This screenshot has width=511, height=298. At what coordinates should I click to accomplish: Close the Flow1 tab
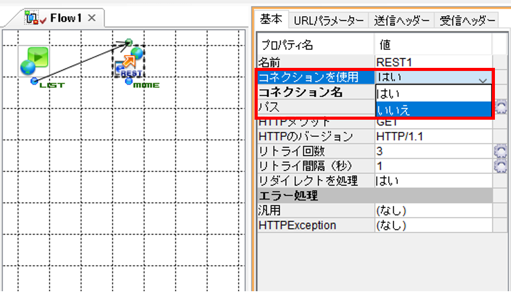(x=92, y=18)
